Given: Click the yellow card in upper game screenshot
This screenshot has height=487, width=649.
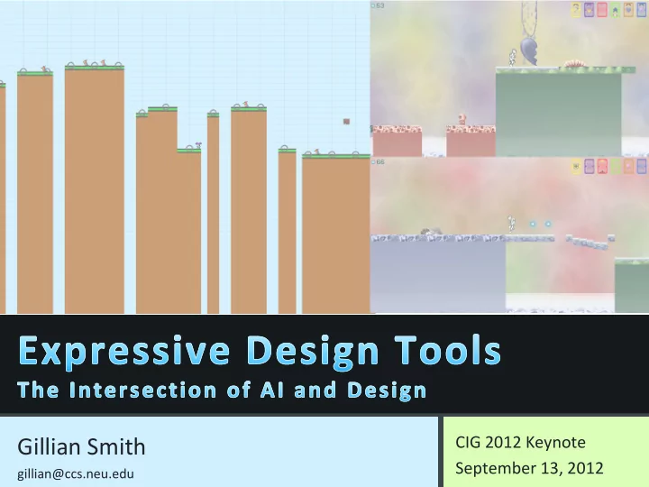Looking at the screenshot, I should 576,10.
